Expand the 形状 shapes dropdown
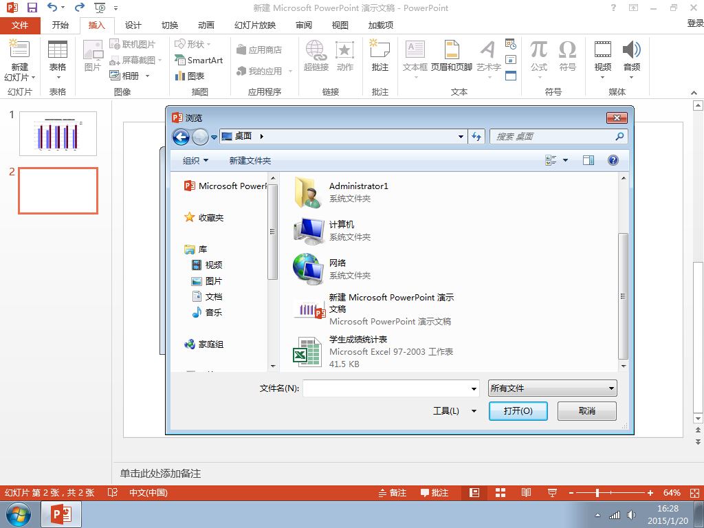 [208, 44]
